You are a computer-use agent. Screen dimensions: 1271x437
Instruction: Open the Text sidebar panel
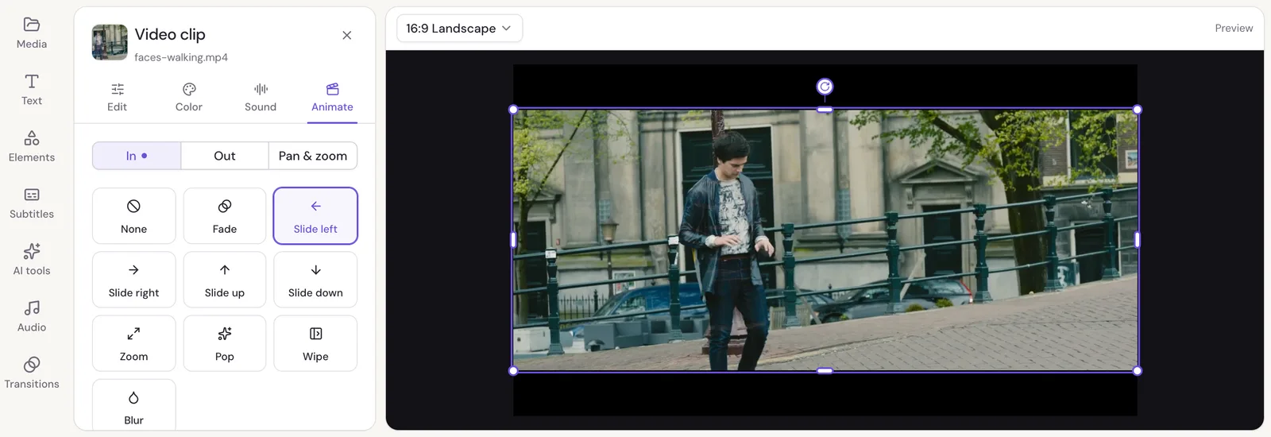click(32, 90)
